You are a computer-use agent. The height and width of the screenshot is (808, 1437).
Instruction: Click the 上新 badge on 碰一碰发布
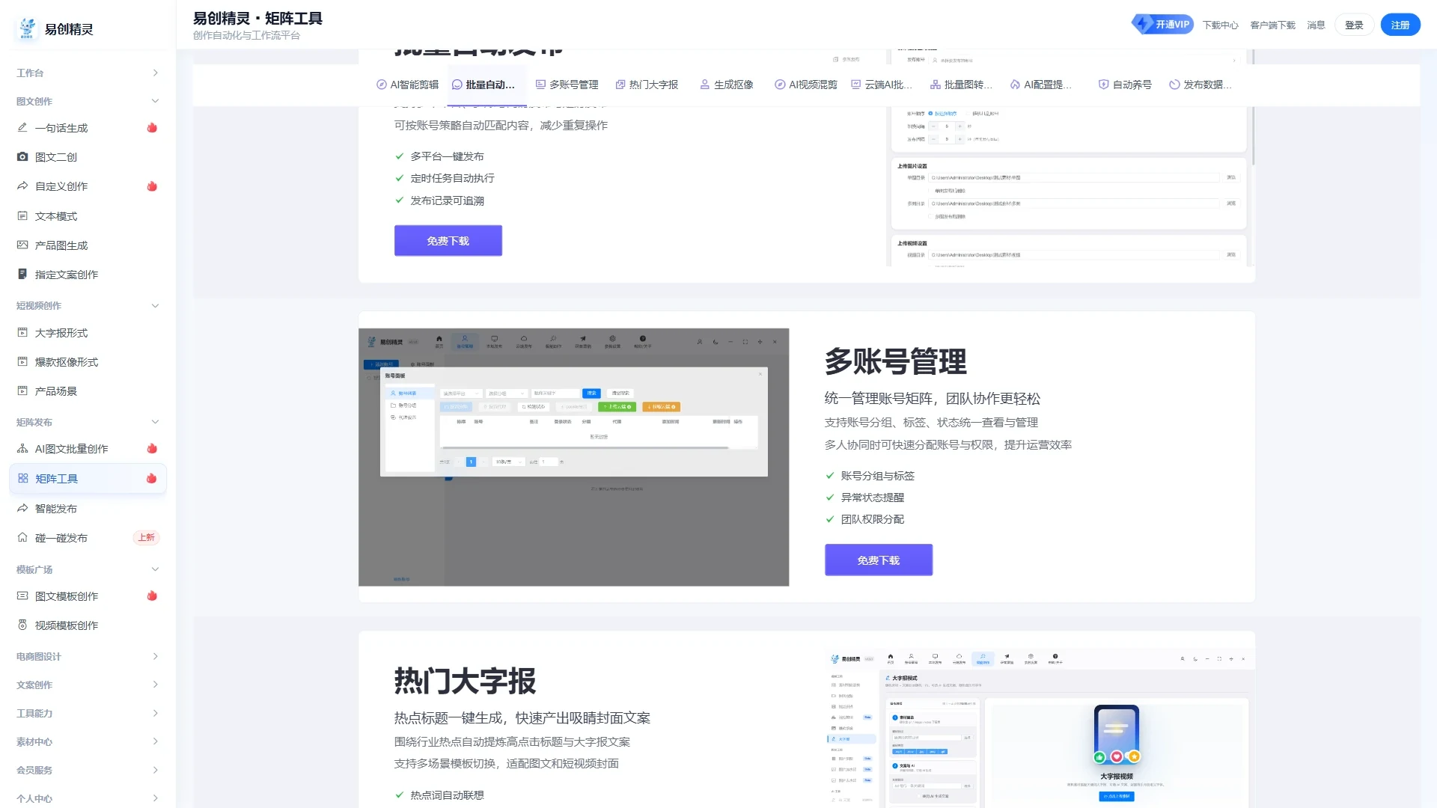(146, 538)
